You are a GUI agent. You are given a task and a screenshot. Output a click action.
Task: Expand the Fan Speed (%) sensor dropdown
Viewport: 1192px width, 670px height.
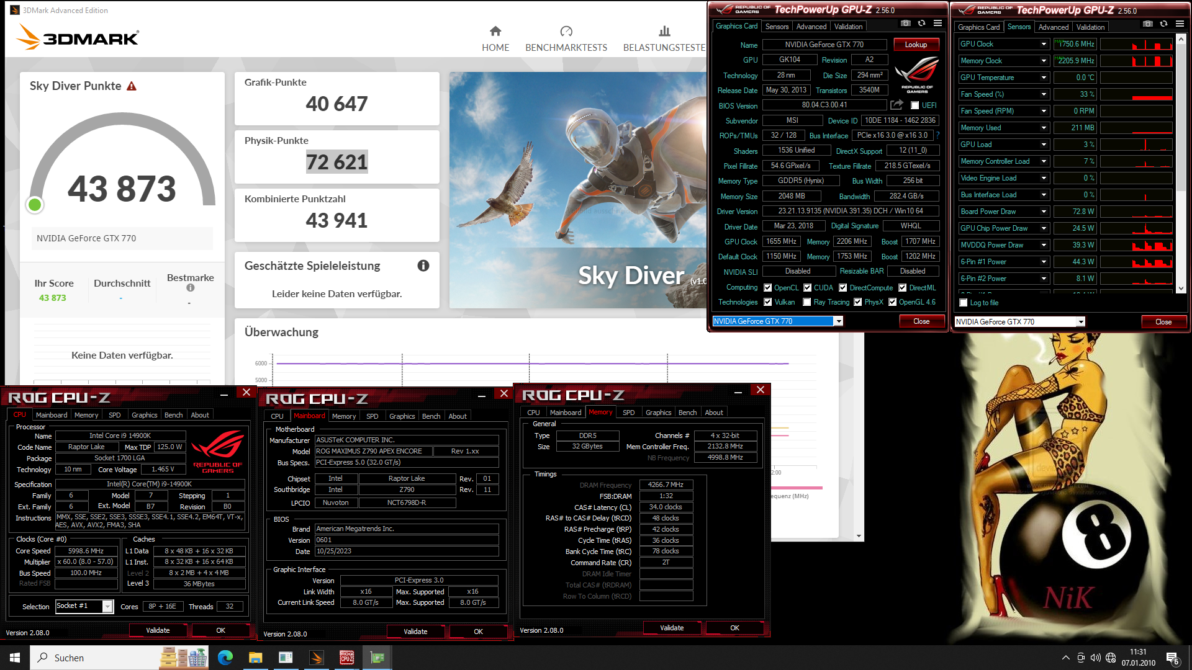coord(1044,94)
